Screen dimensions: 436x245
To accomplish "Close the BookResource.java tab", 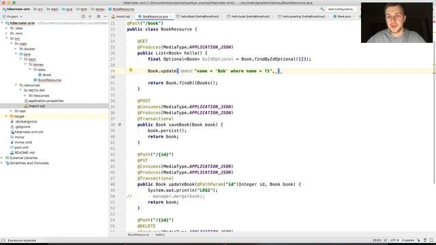I will (x=171, y=16).
